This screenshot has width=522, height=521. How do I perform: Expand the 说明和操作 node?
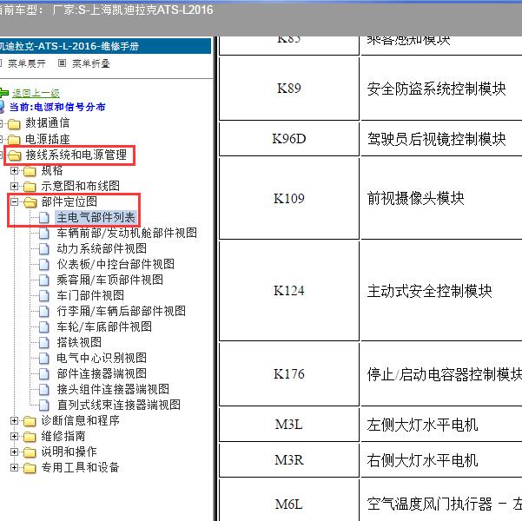pos(14,452)
